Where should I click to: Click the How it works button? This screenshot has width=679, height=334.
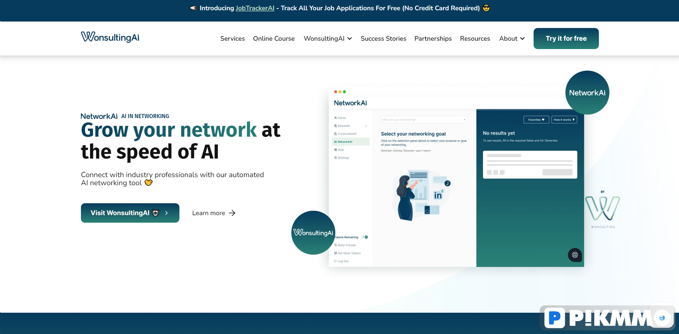[x=564, y=120]
